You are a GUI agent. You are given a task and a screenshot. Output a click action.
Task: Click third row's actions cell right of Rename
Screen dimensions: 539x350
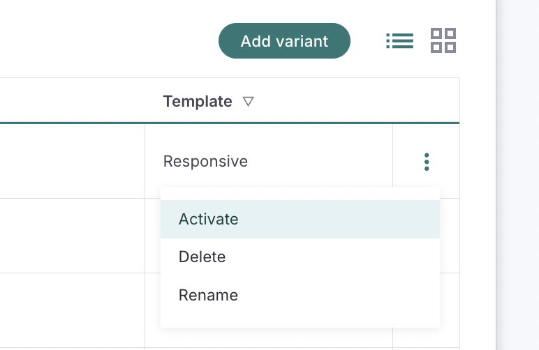click(x=450, y=310)
